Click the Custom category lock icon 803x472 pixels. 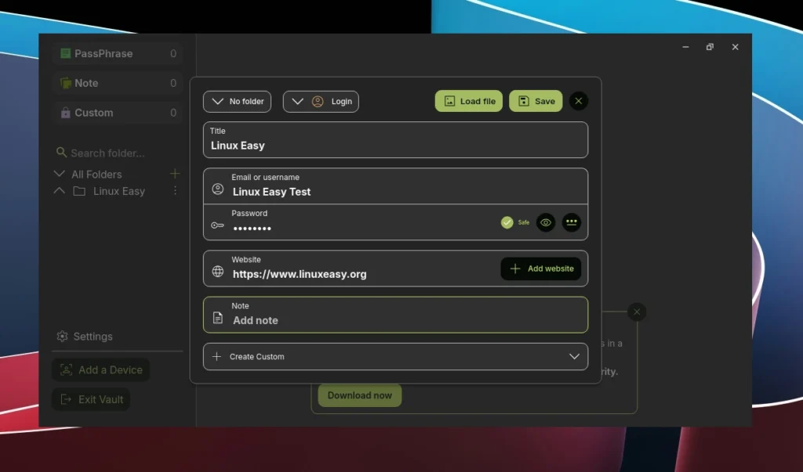click(x=66, y=113)
